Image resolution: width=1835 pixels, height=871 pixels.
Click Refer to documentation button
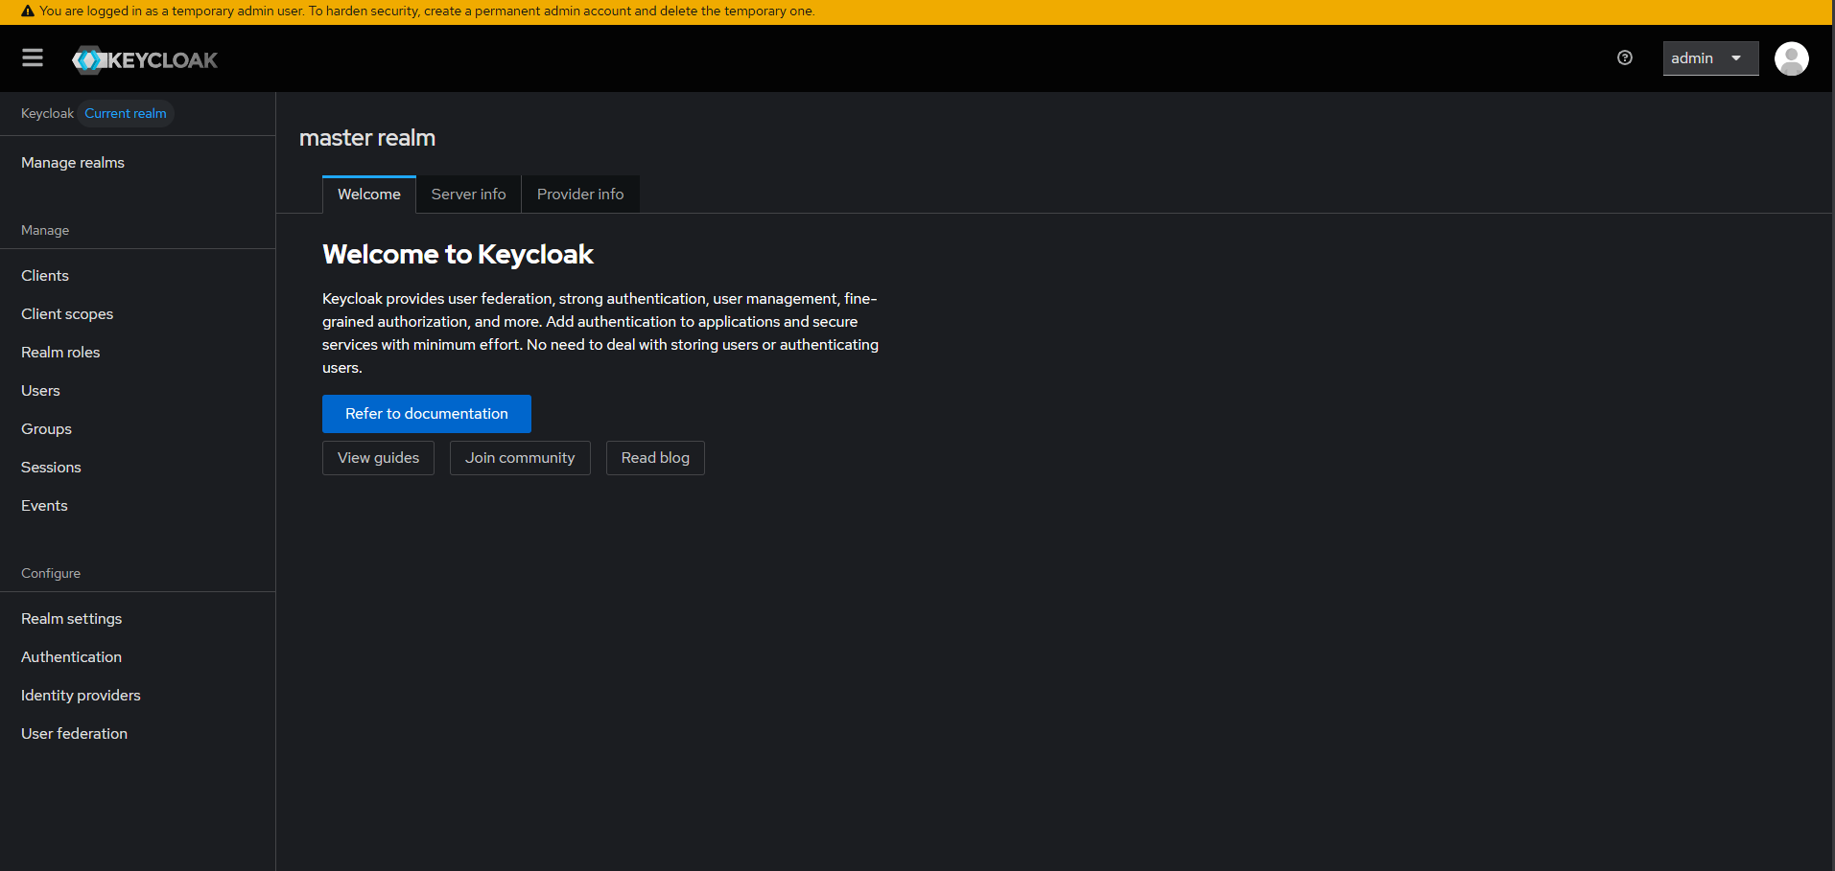click(x=426, y=414)
